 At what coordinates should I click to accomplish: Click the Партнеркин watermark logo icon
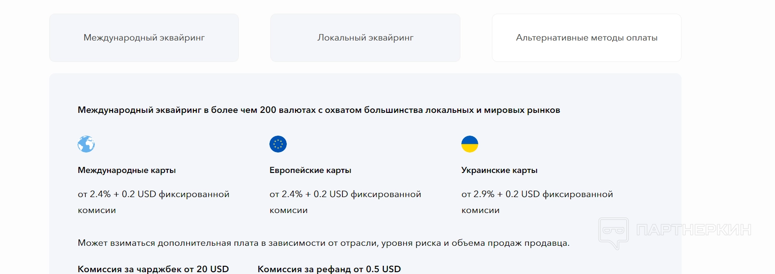[x=613, y=233]
